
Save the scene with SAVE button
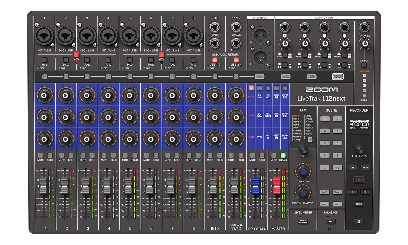[x=324, y=192]
